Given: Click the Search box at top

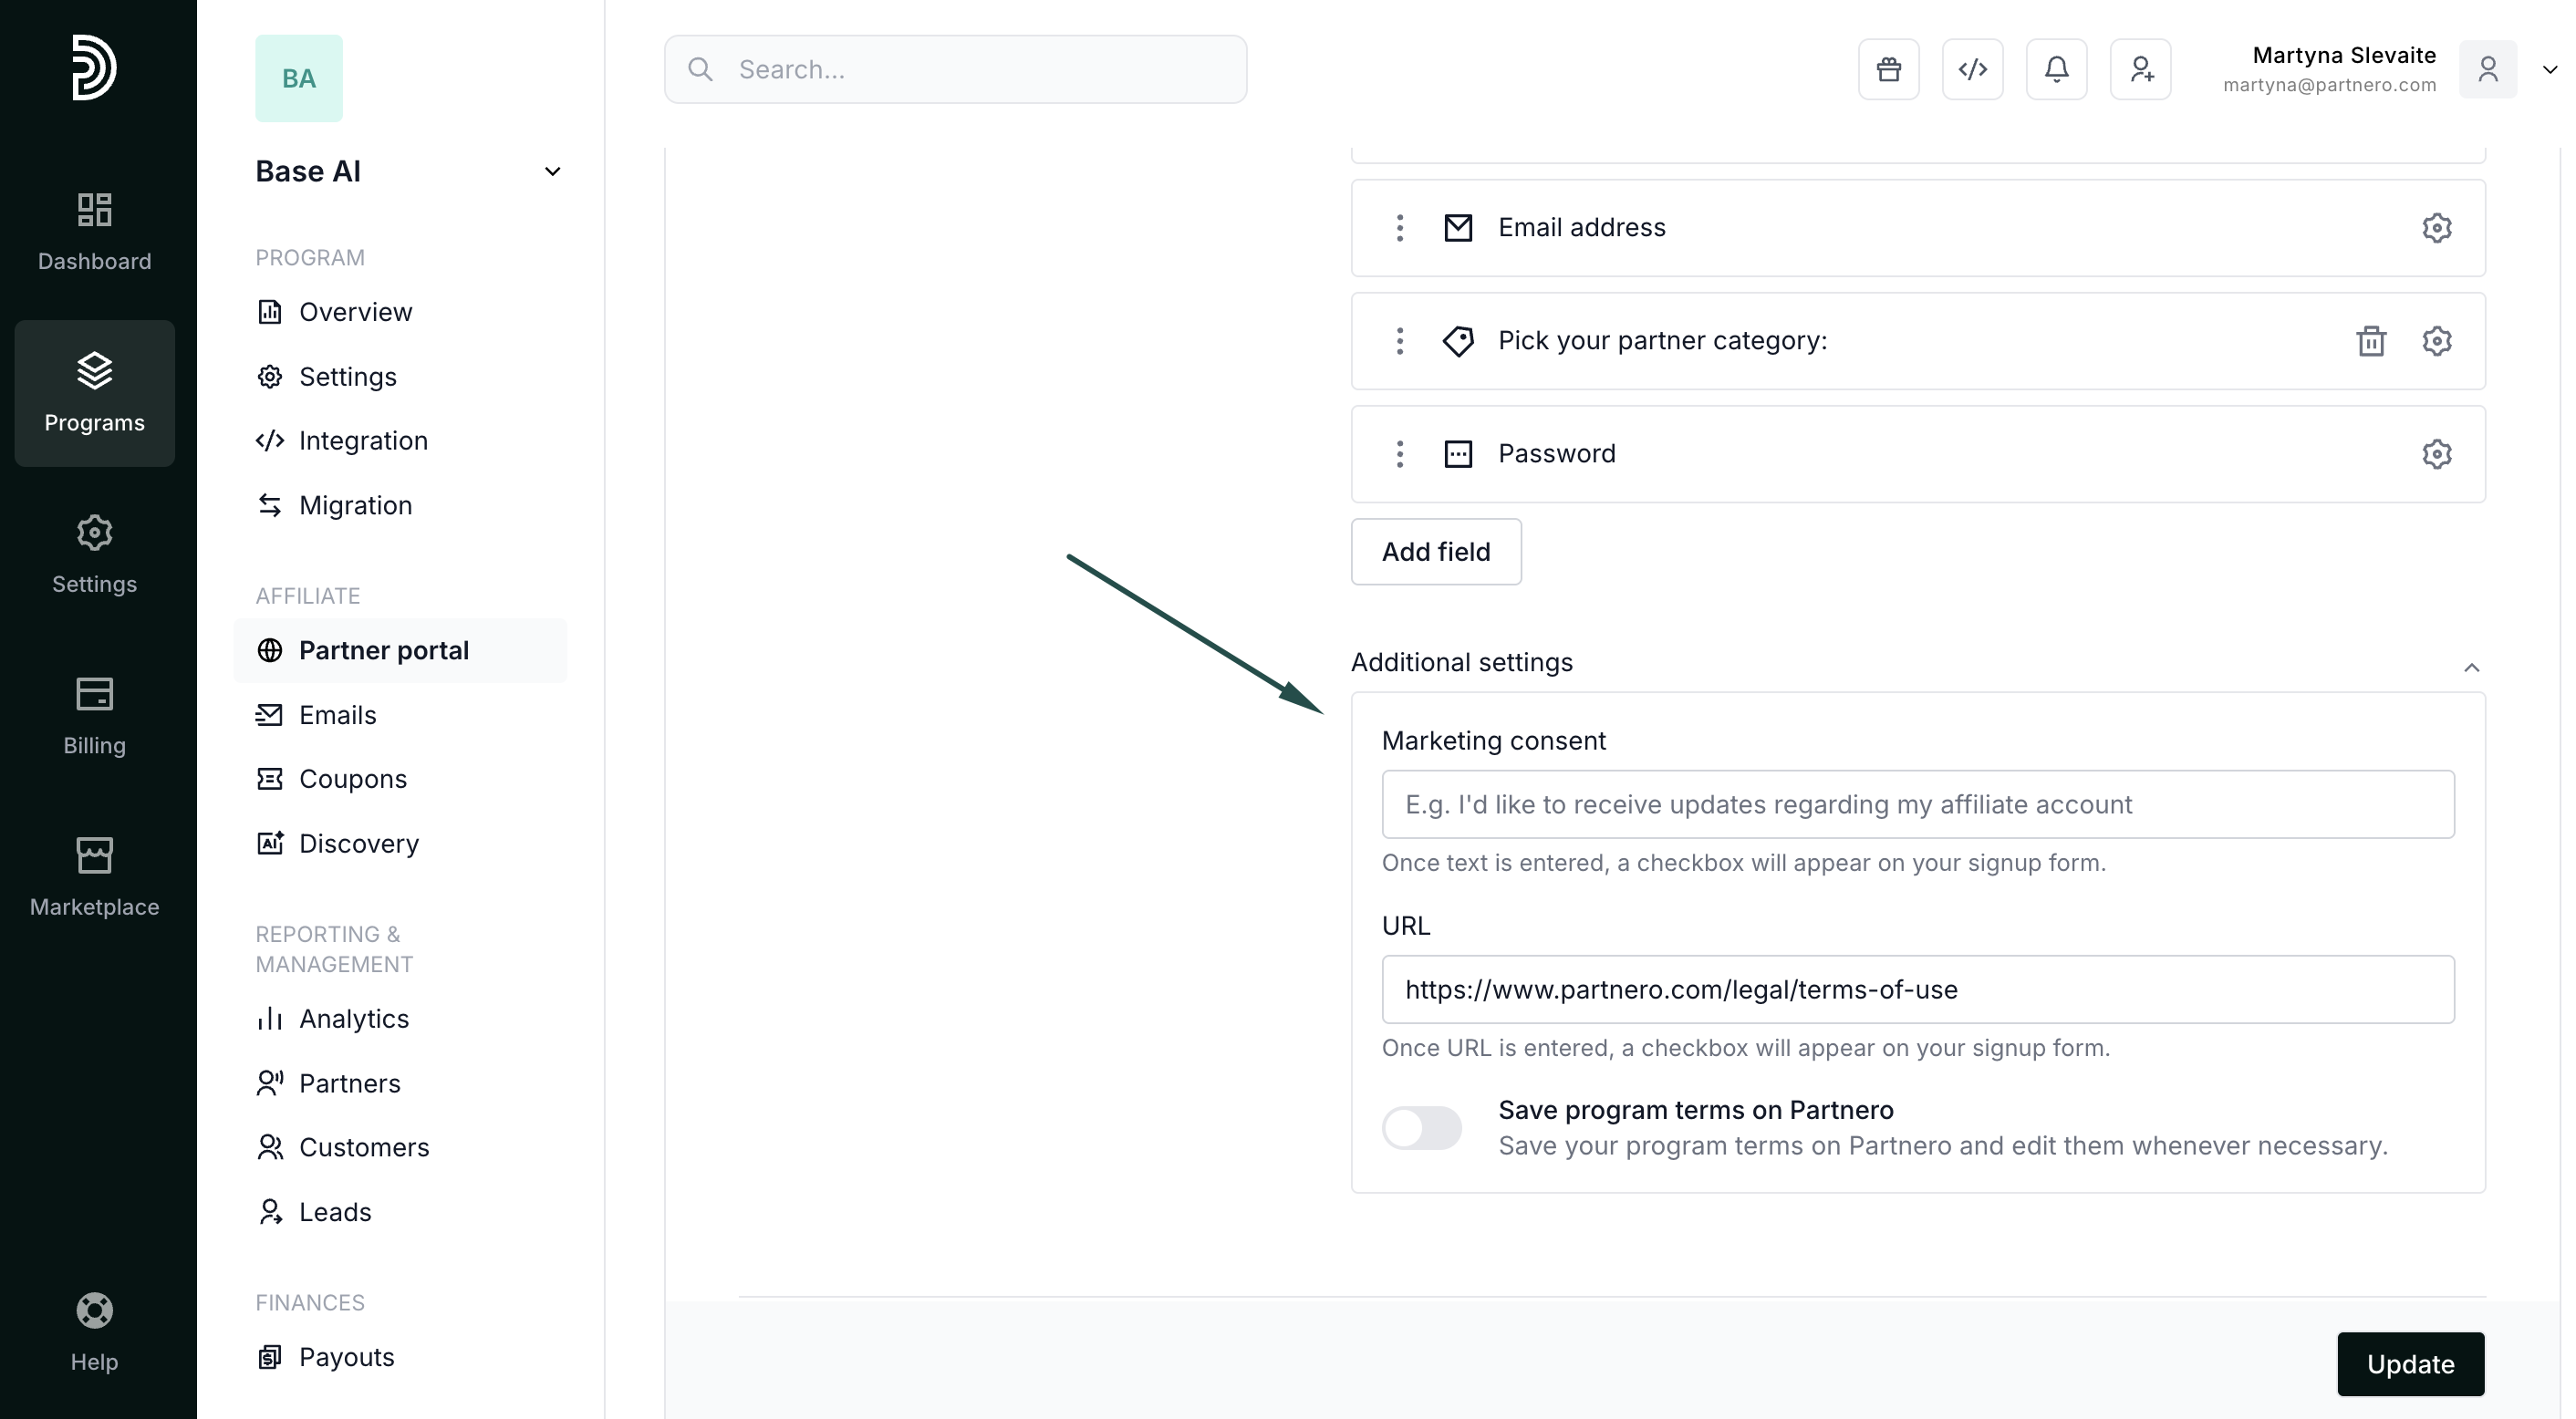Looking at the screenshot, I should click(955, 69).
